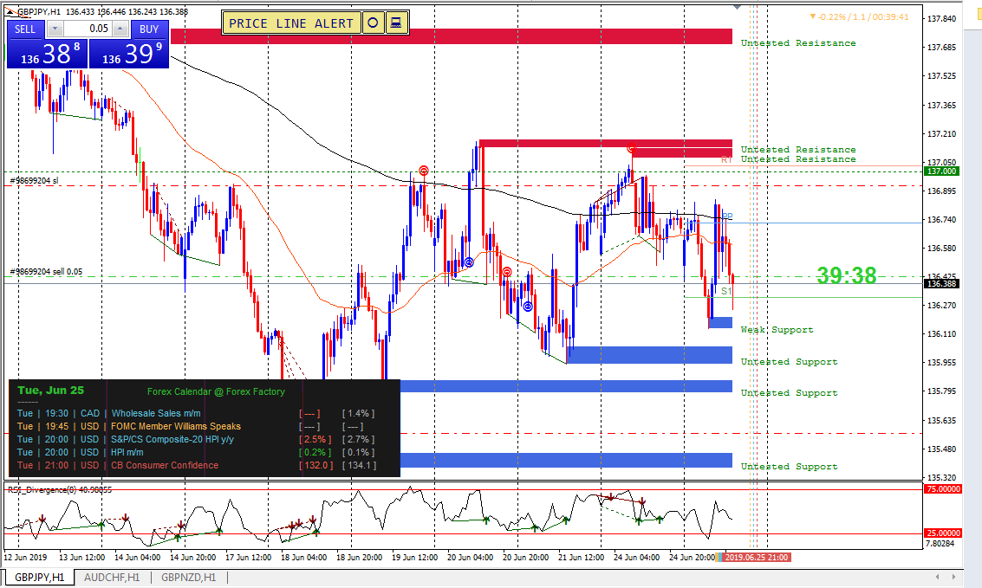The height and width of the screenshot is (588, 982).
Task: Collapse the one-click trading panel arrow
Action: click(x=10, y=12)
